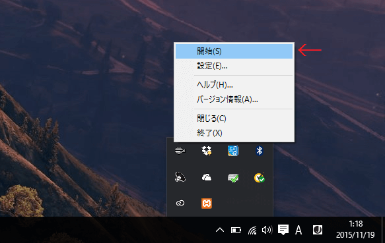The image size is (385, 243).
Task: Select 開始(S) in the context menu
Action: click(234, 51)
